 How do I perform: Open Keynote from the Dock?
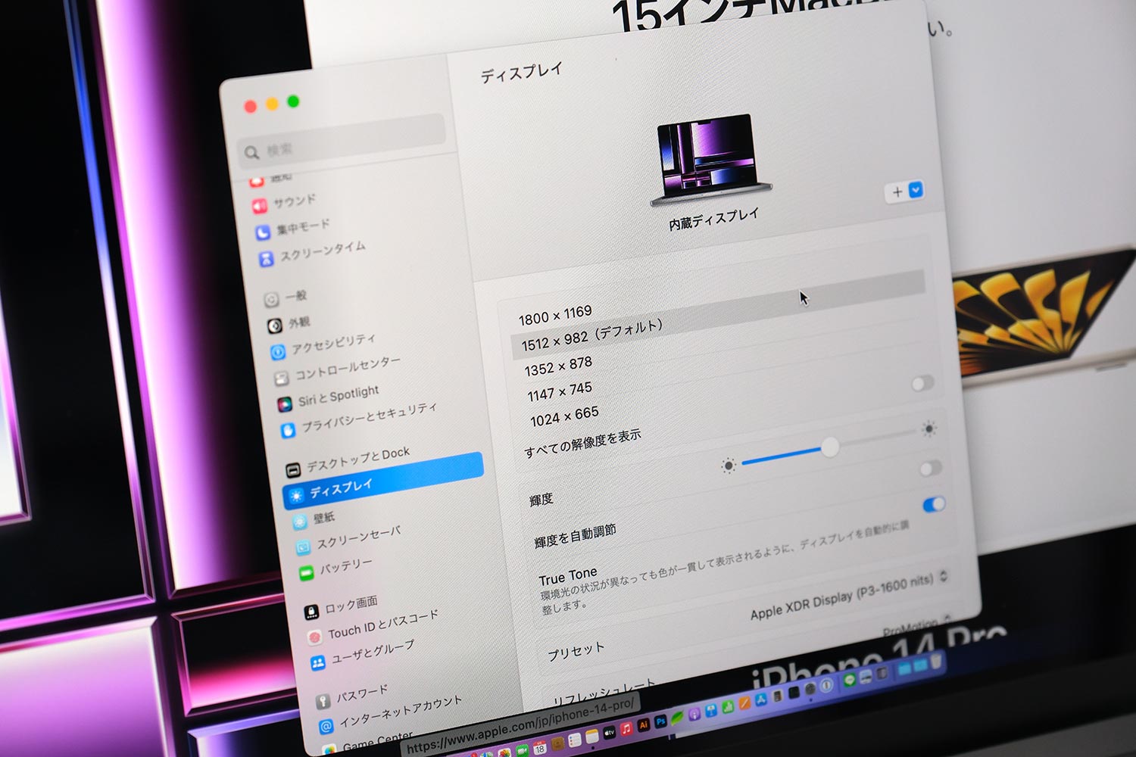(711, 711)
